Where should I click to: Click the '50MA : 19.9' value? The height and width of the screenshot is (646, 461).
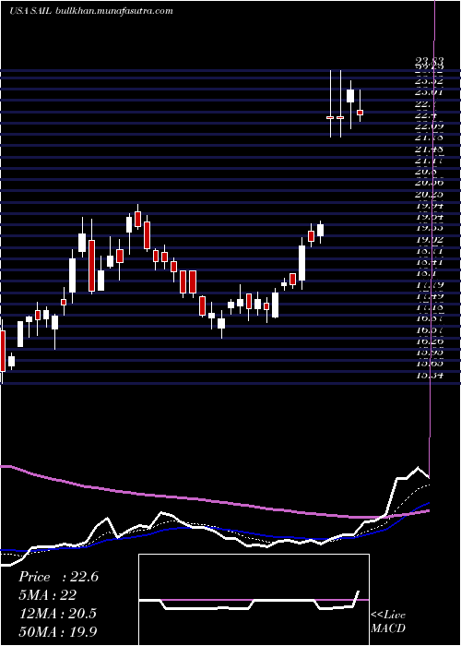coord(58,631)
